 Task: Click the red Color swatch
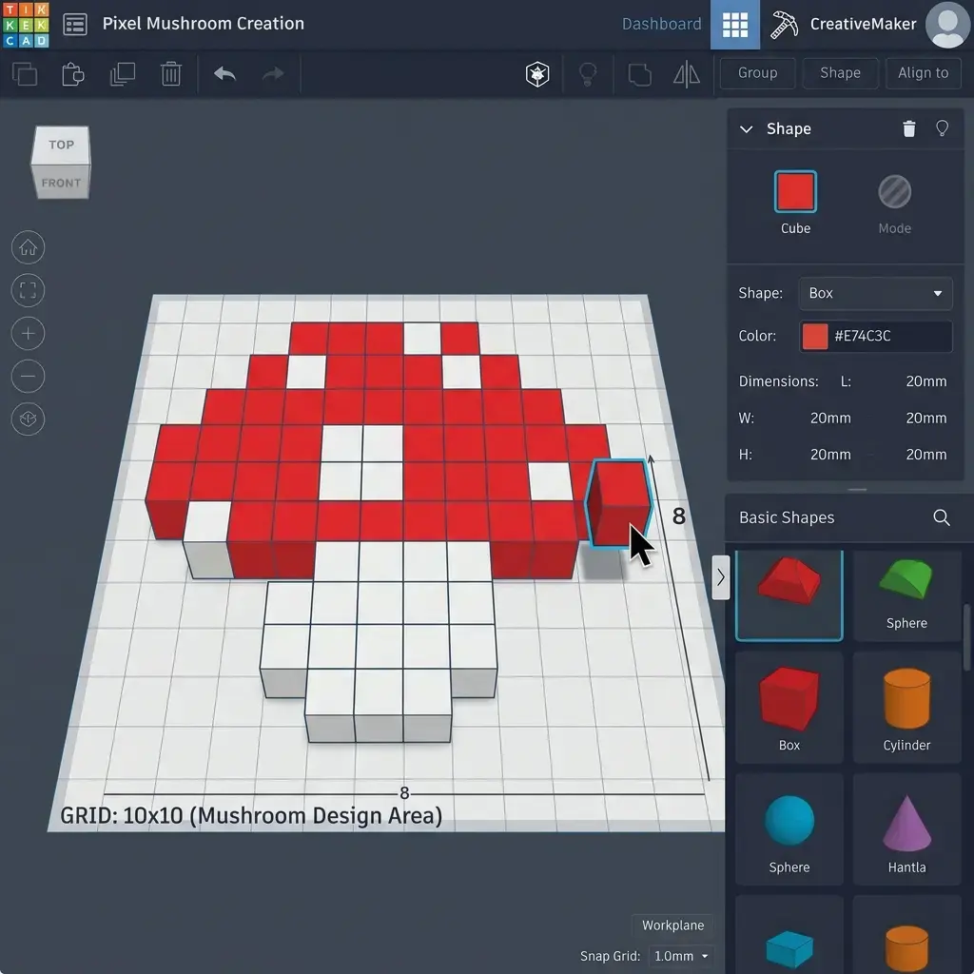pyautogui.click(x=815, y=336)
